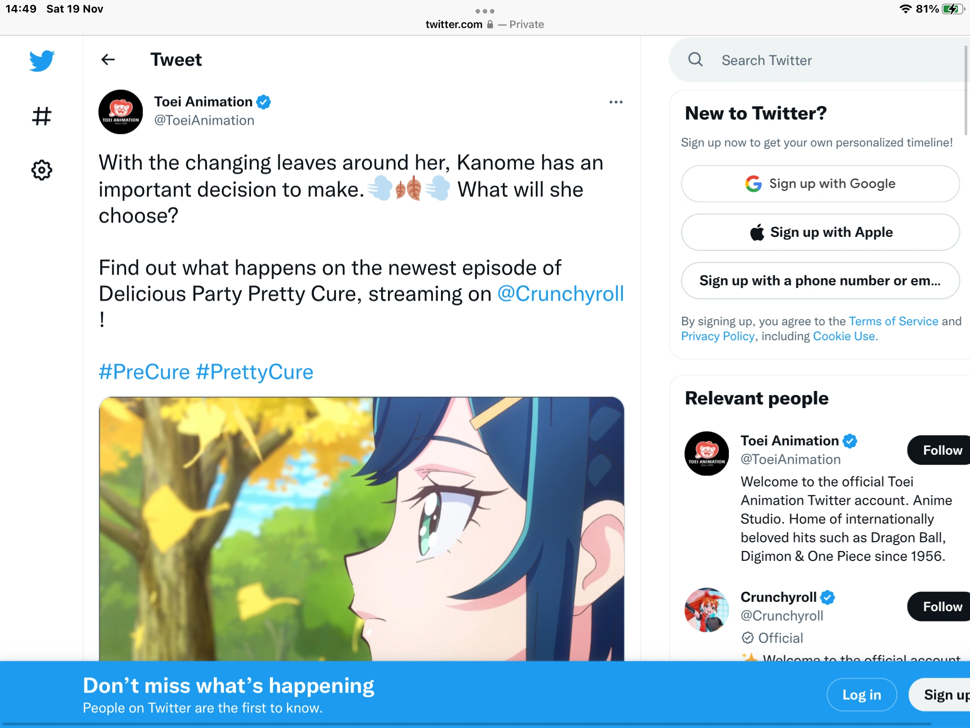Open the Settings gear in the sidebar

(x=41, y=170)
